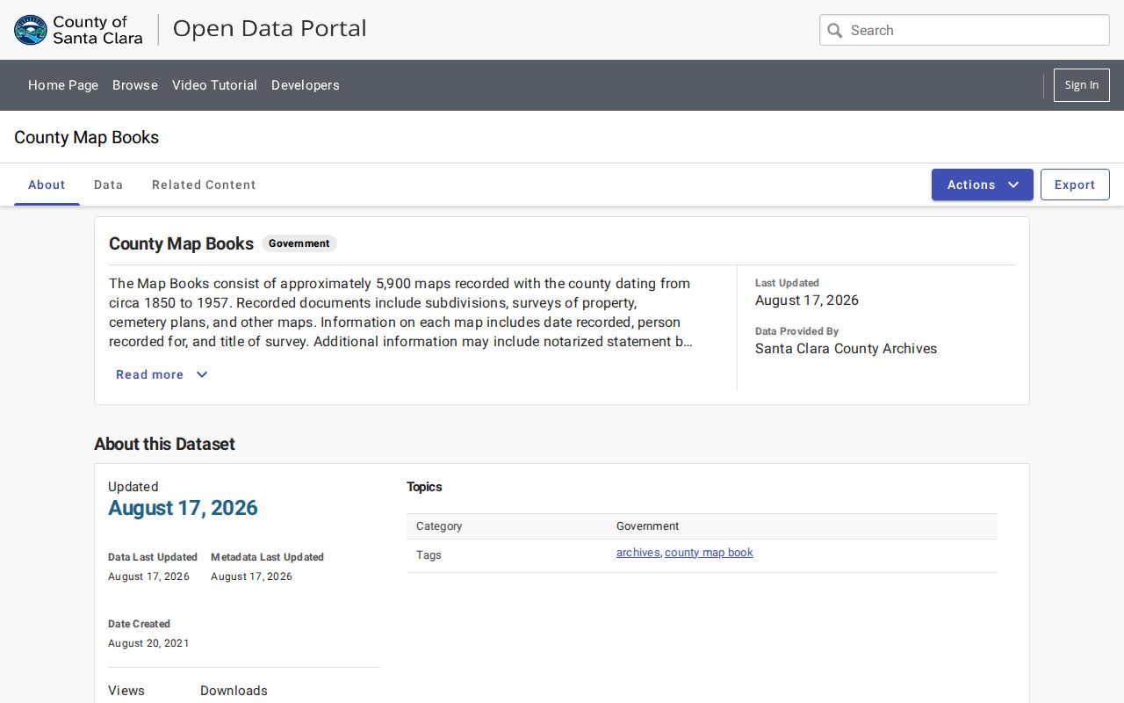This screenshot has height=703, width=1124.
Task: Click the Date Created value August 20, 2021
Action: coord(148,643)
